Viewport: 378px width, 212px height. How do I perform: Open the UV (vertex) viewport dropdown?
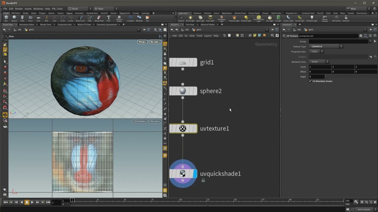pyautogui.click(x=140, y=121)
